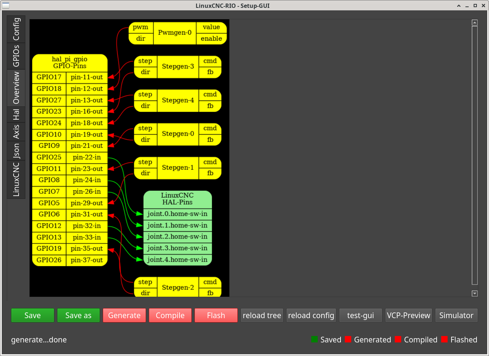The width and height of the screenshot is (489, 356).
Task: Click the Compile button
Action: (x=170, y=315)
